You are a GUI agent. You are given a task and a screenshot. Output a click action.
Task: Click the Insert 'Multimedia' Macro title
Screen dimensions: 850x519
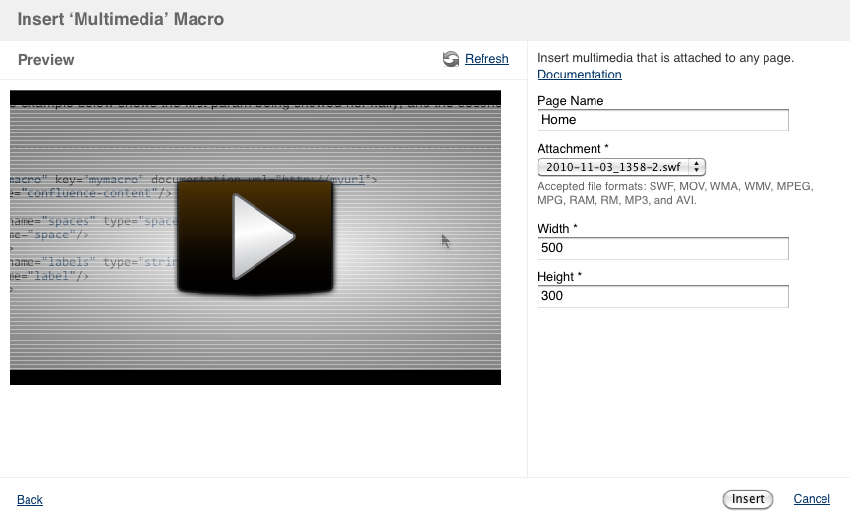[x=120, y=19]
